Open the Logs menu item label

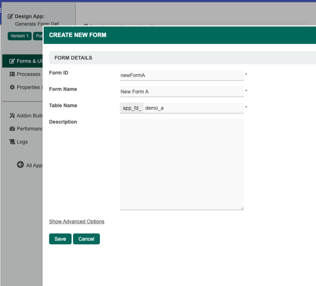pos(22,142)
